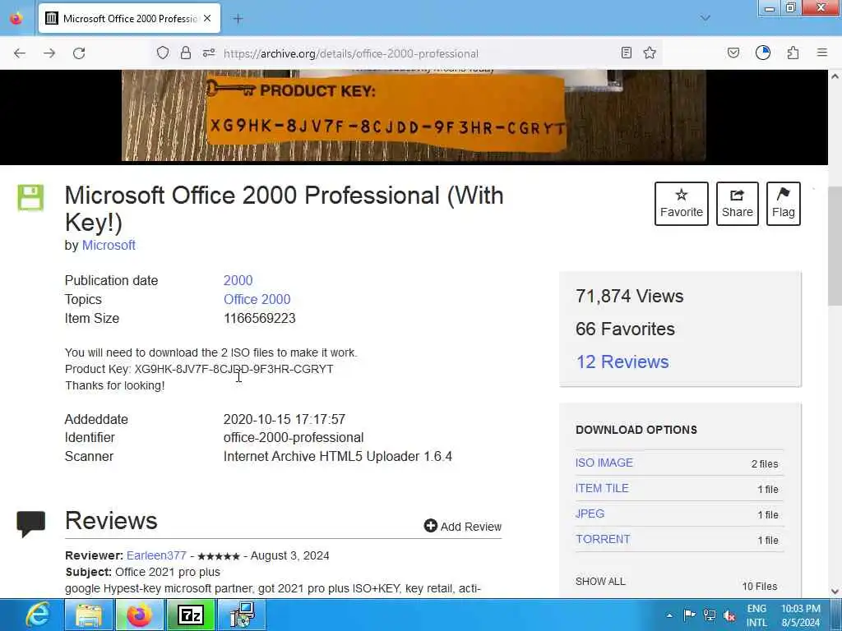The height and width of the screenshot is (631, 842).
Task: Click the ENG INTL language indicator
Action: coord(756,615)
